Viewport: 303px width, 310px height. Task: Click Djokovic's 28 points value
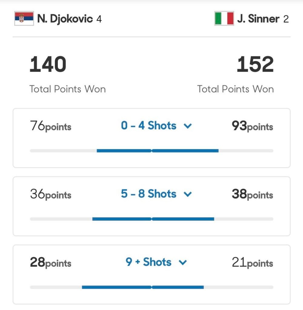click(x=50, y=262)
